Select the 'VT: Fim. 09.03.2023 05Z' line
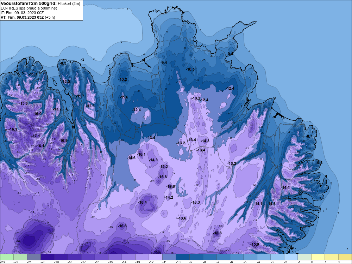The image size is (352, 264). tap(22, 17)
